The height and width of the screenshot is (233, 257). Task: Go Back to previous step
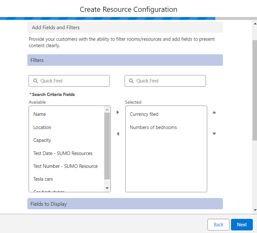[218, 225]
